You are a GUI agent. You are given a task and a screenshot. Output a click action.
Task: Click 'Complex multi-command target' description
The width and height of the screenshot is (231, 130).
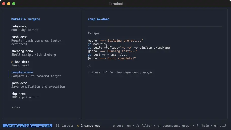click(36, 76)
